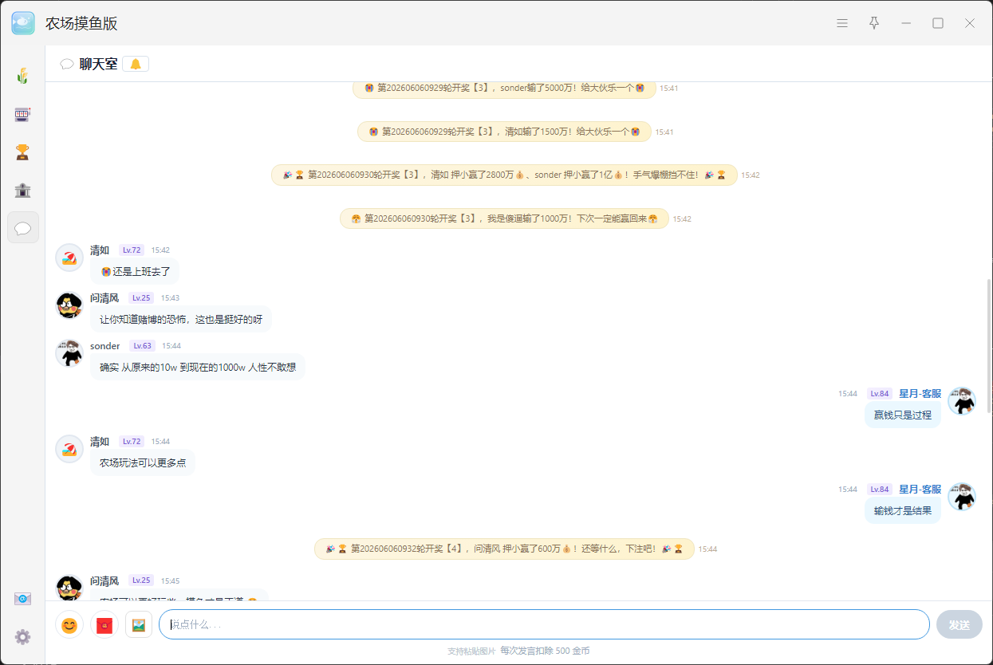Toggle the pin window on top icon
Image resolution: width=993 pixels, height=665 pixels.
(x=874, y=23)
